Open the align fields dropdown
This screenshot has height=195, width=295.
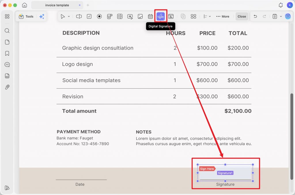click(x=207, y=16)
